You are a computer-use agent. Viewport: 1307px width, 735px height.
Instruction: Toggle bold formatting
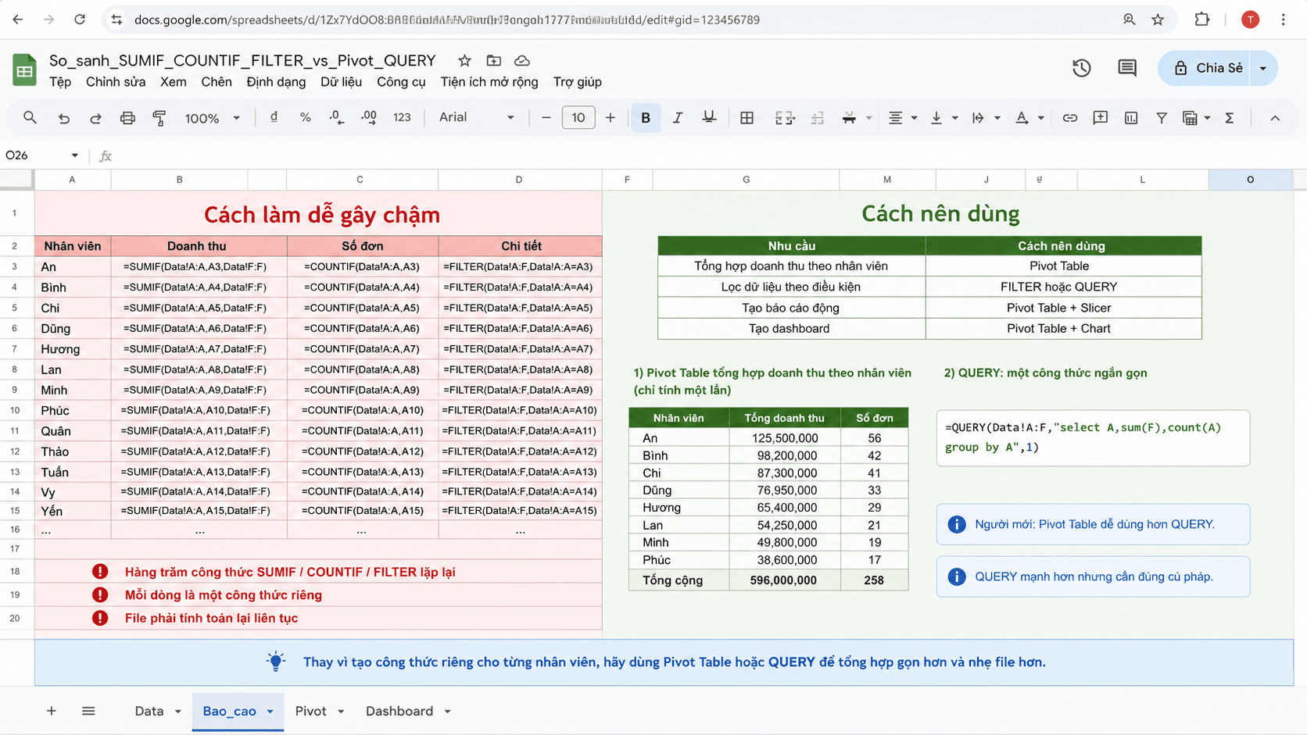[646, 118]
